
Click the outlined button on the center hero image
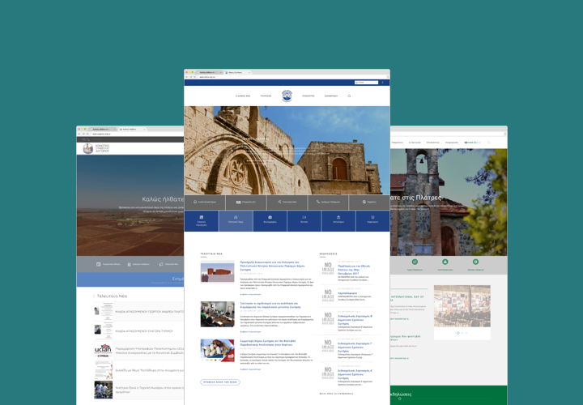tap(258, 160)
